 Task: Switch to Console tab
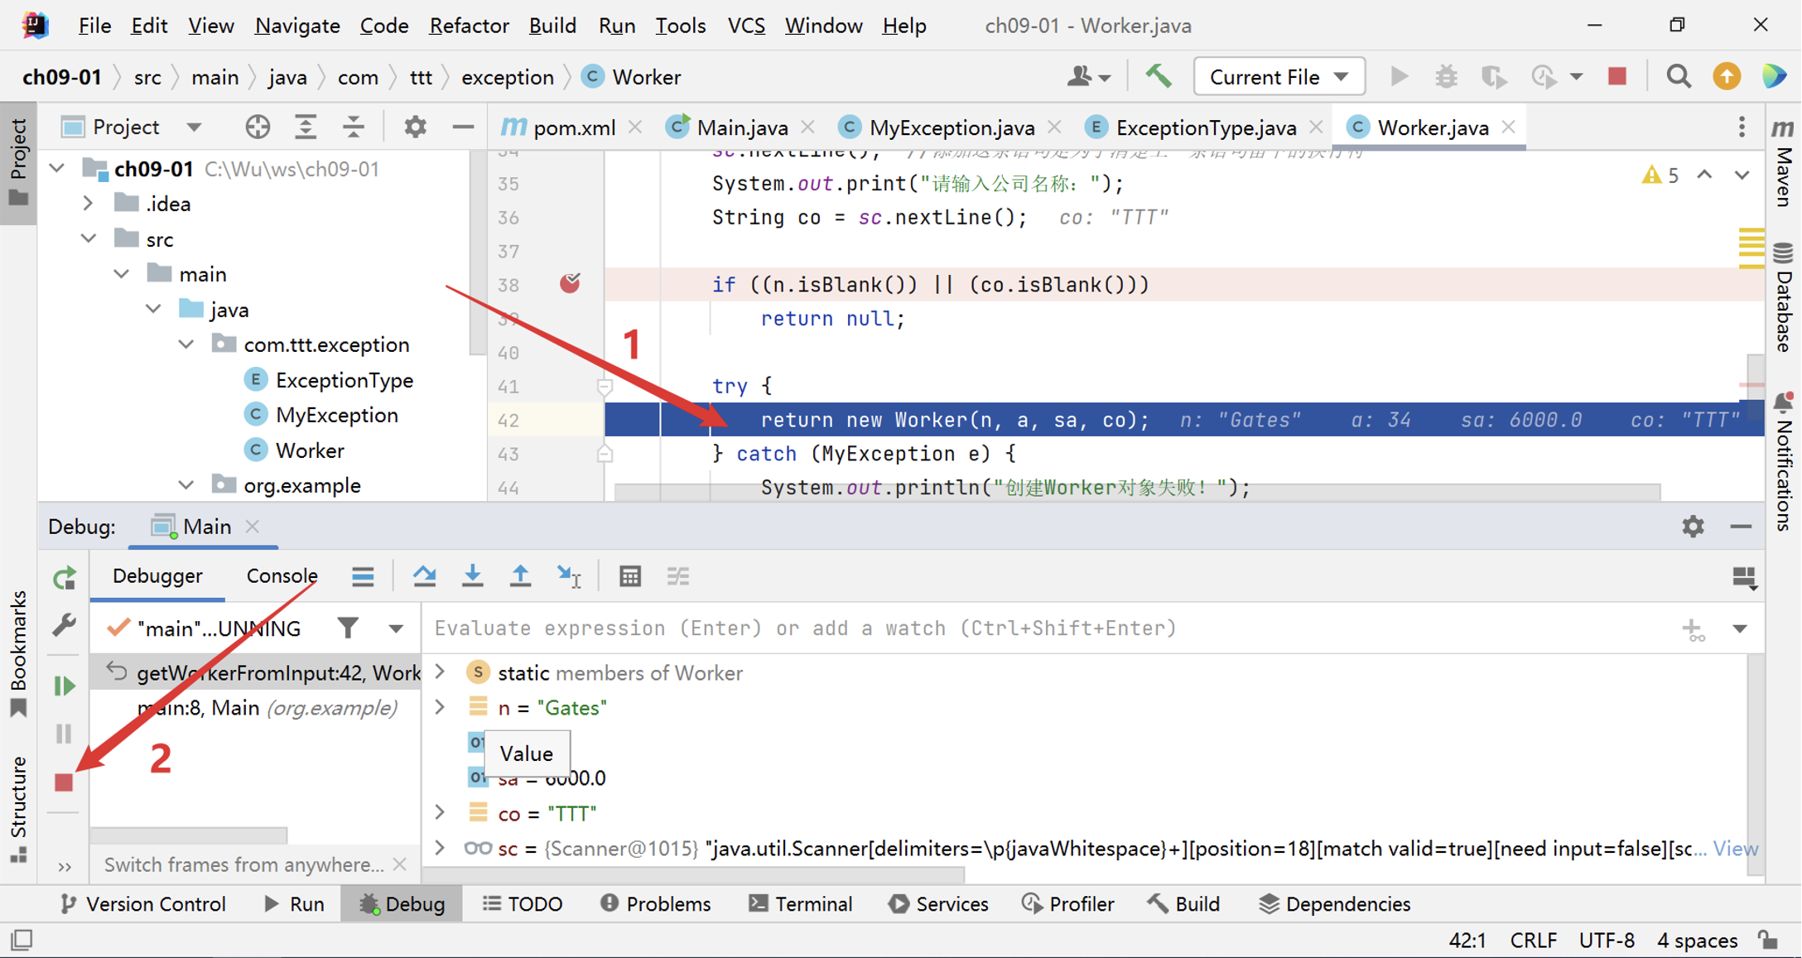coord(282,575)
